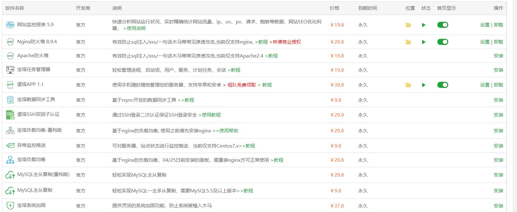Open 组队免费领取 link for 堡塔APP
This screenshot has height=212, width=517.
point(242,85)
